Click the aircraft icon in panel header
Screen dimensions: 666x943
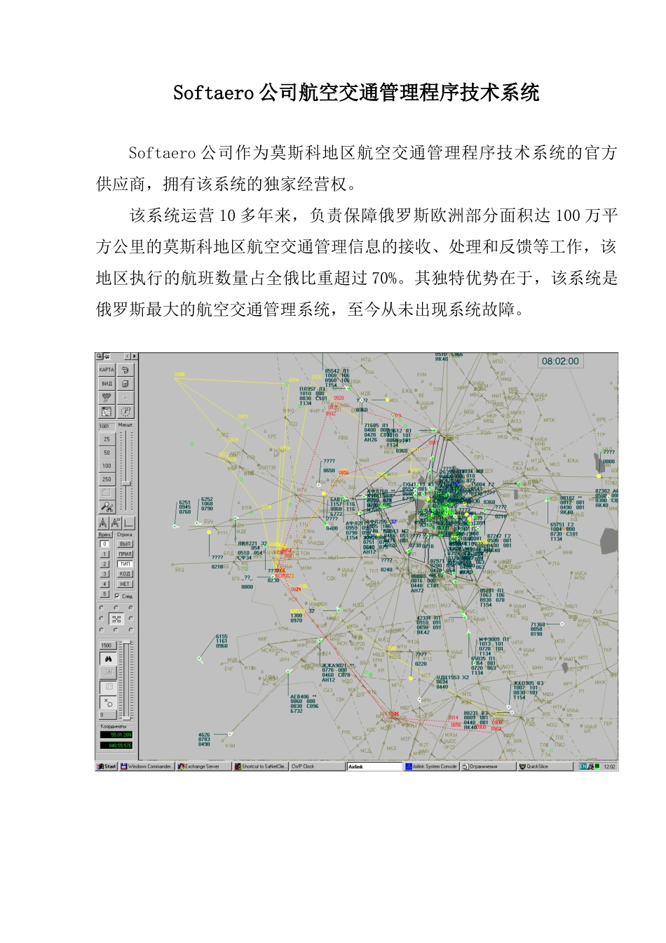(107, 356)
